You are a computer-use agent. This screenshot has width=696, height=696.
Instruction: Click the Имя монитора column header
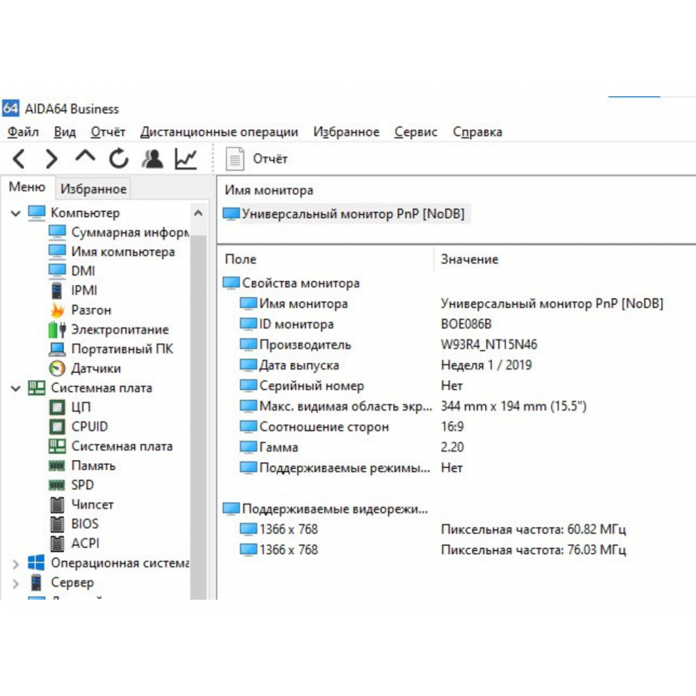click(269, 190)
